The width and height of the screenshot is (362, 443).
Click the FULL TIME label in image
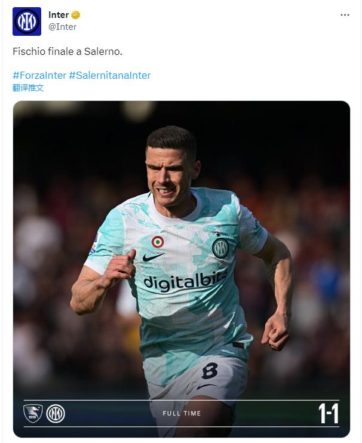(182, 413)
